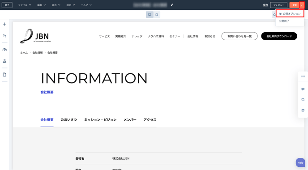Open the optimize gauge icon in sidebar
Image resolution: width=308 pixels, height=170 pixels.
point(4,50)
